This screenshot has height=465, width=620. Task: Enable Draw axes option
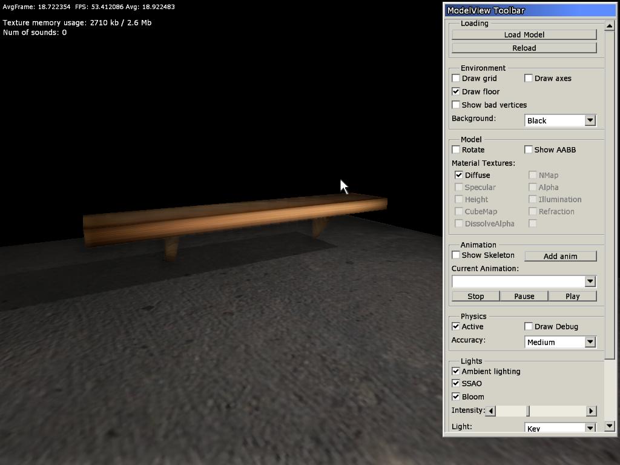(529, 78)
